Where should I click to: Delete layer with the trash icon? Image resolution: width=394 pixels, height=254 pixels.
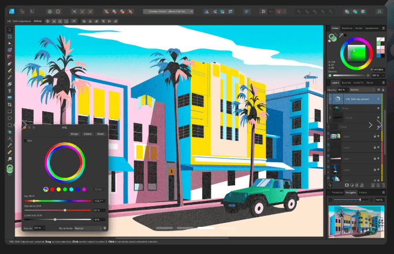coord(383,185)
